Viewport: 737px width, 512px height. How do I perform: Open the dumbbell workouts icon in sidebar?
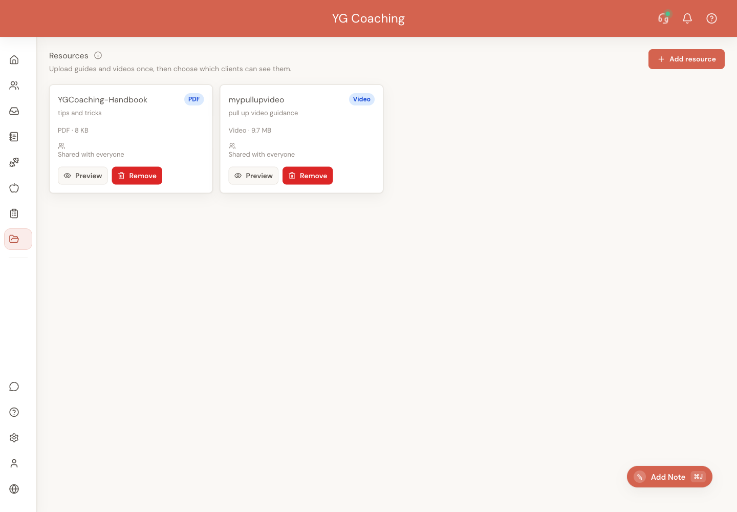[x=14, y=162]
